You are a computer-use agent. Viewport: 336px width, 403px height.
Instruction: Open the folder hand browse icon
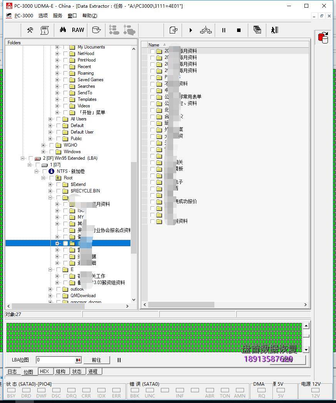[96, 30]
